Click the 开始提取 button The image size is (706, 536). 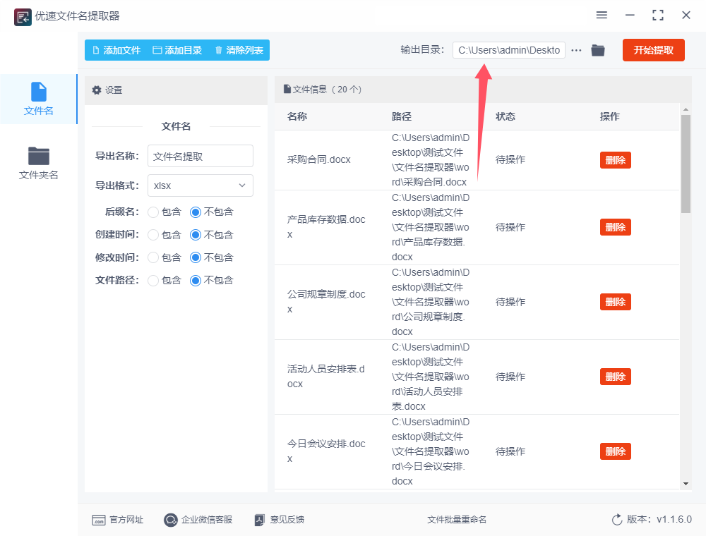(x=653, y=50)
